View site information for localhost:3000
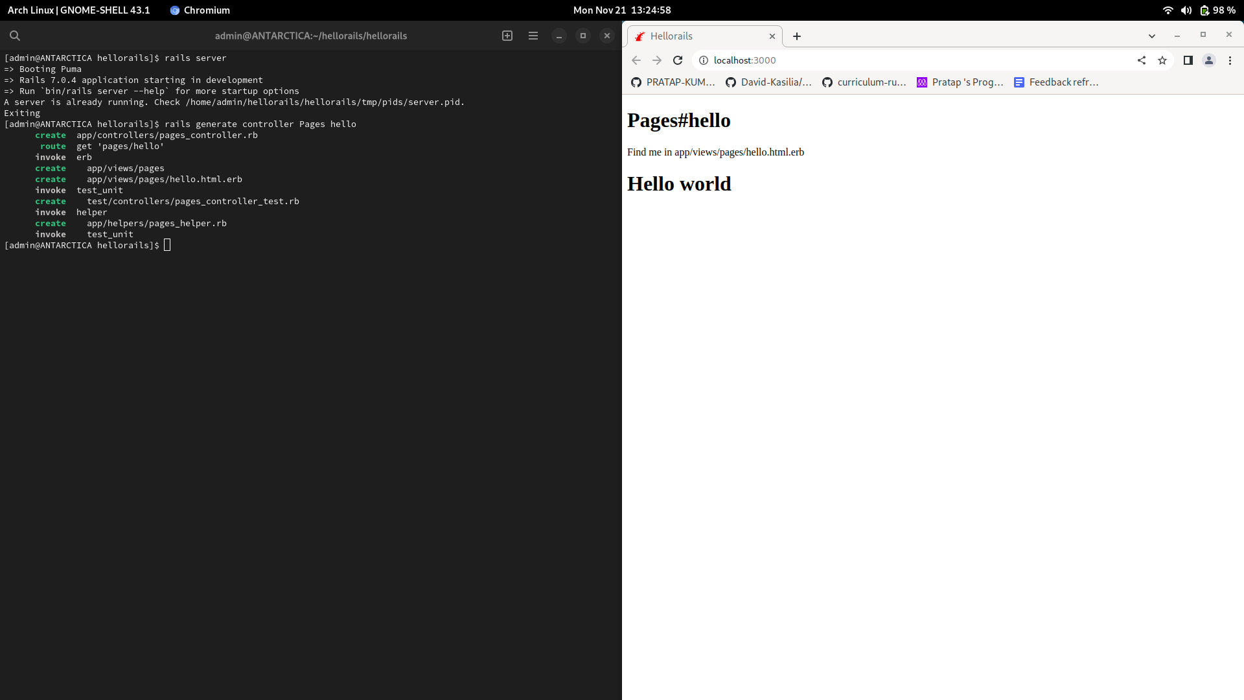This screenshot has height=700, width=1244. coord(704,60)
